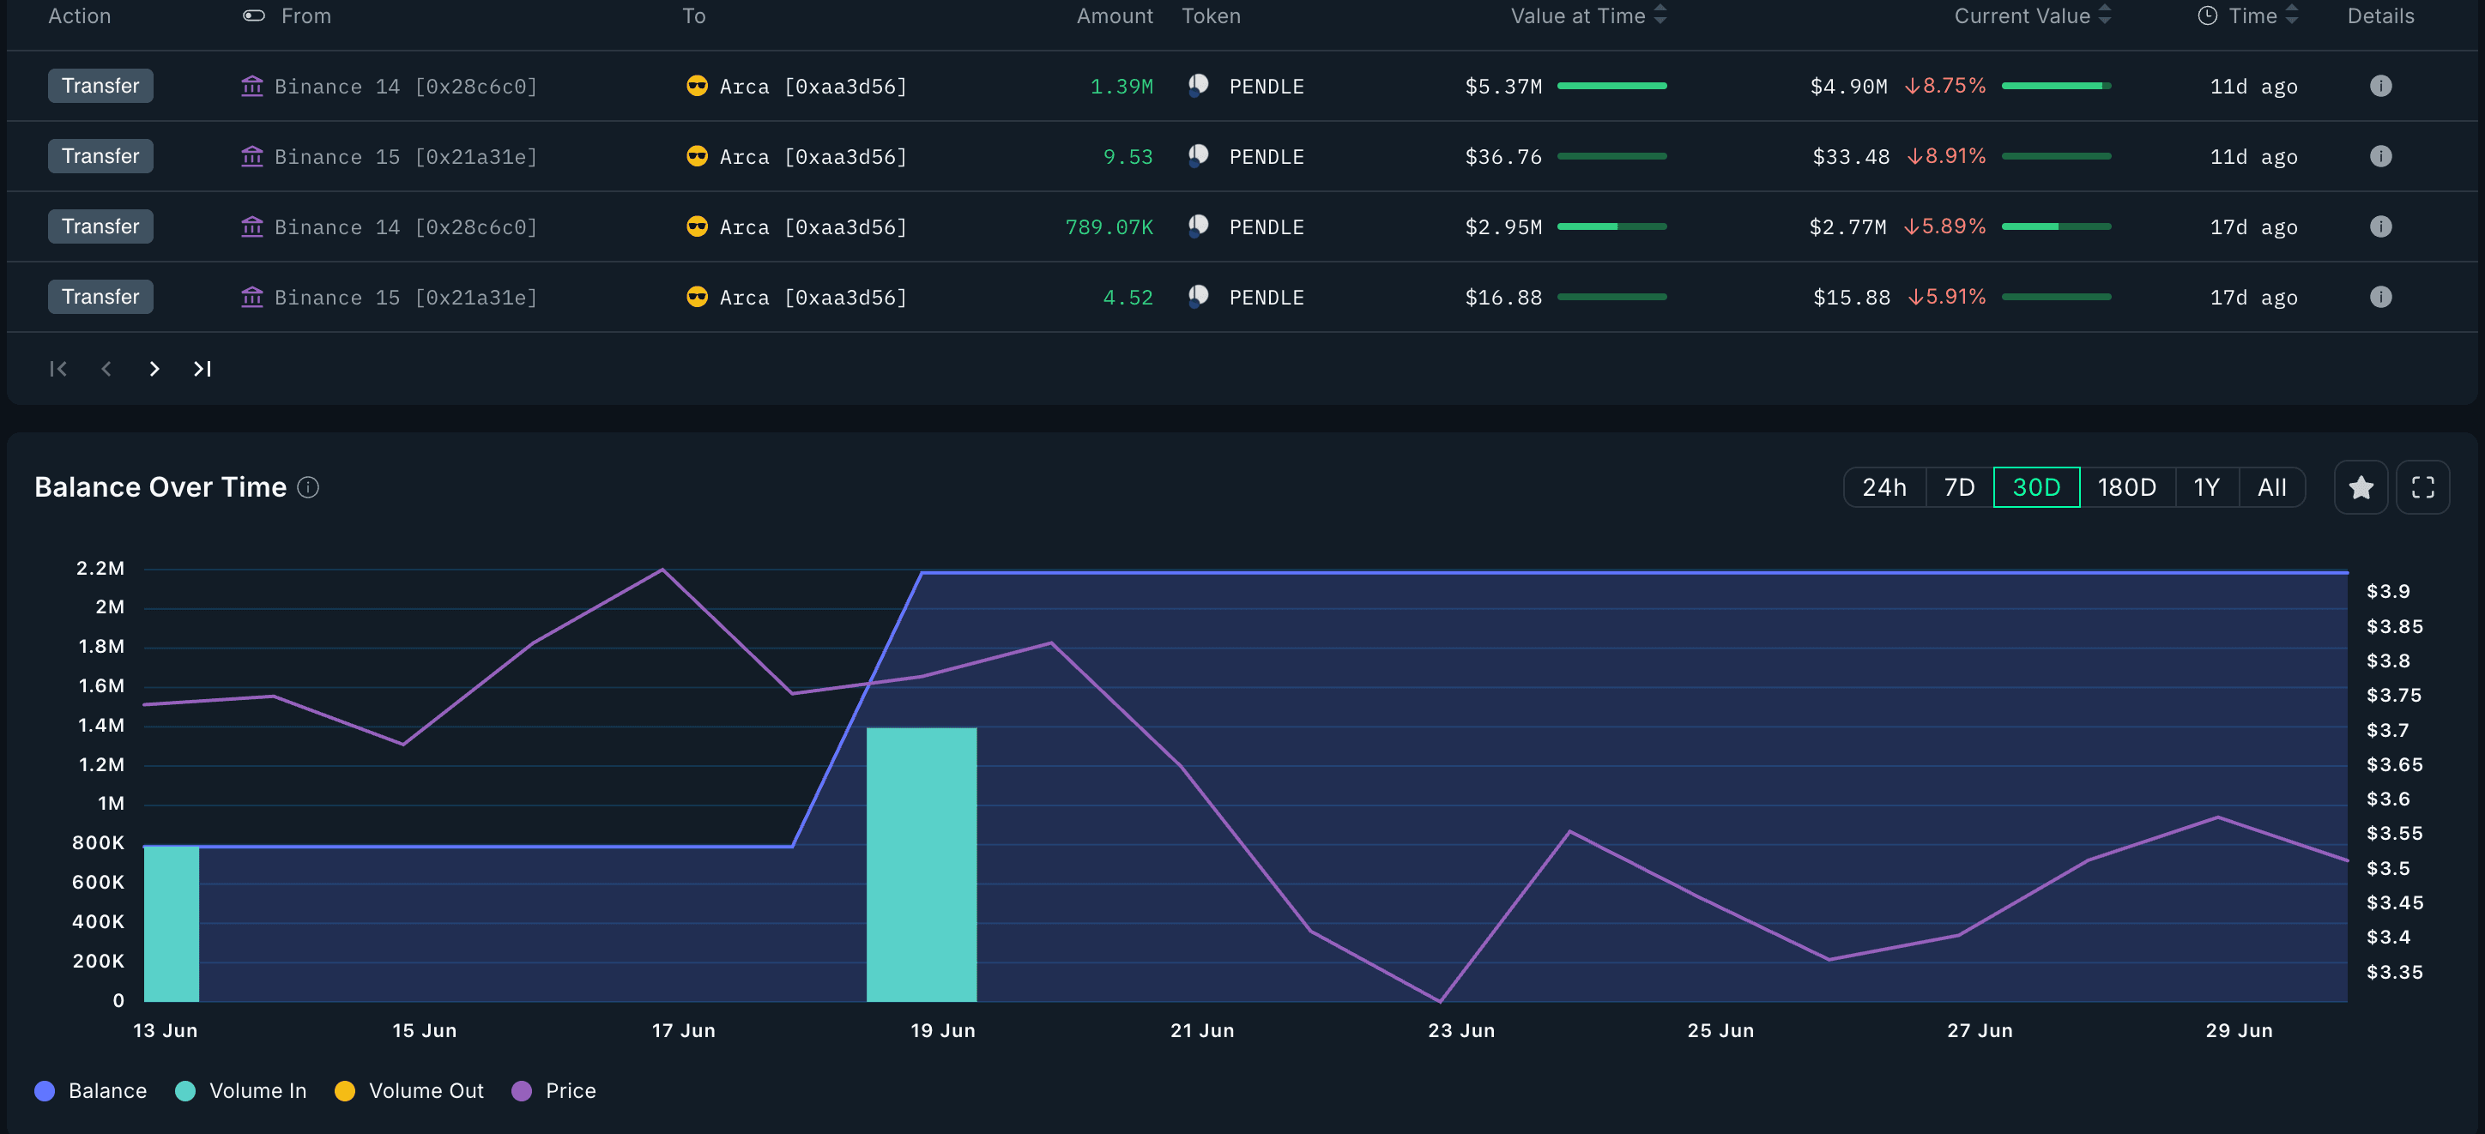Sort table by Current Value

(2104, 15)
